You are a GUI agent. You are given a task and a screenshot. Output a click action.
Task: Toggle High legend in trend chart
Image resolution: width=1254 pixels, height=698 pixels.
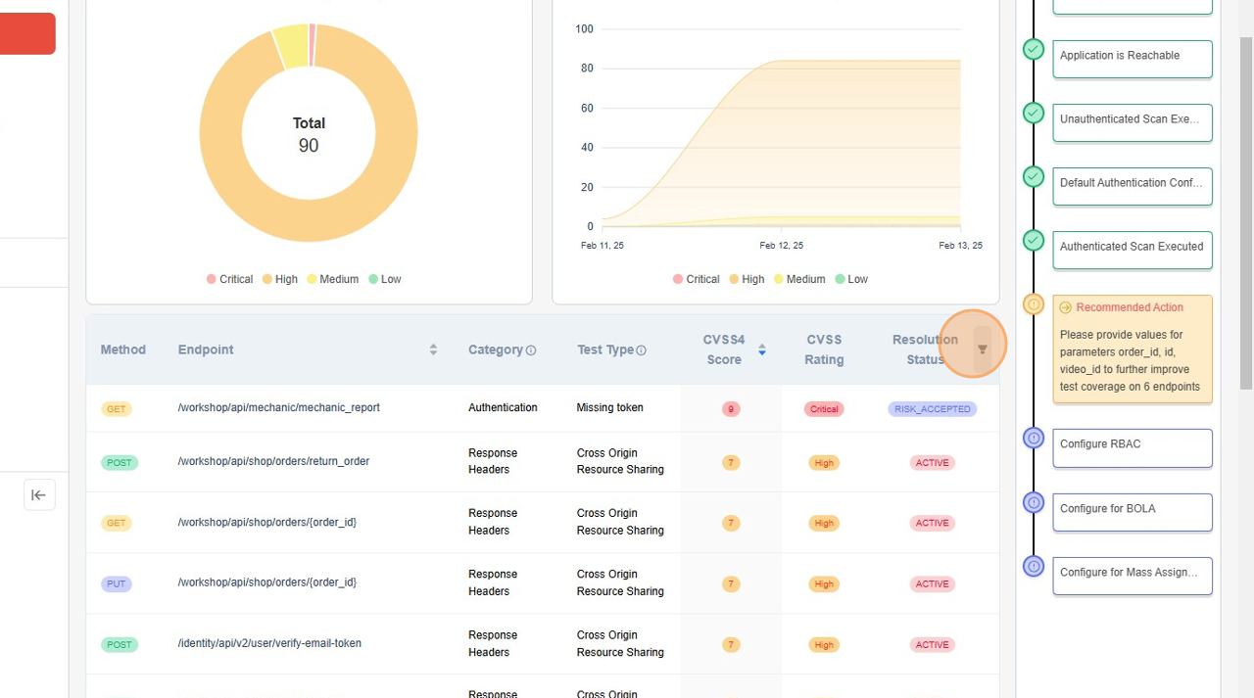click(x=747, y=279)
